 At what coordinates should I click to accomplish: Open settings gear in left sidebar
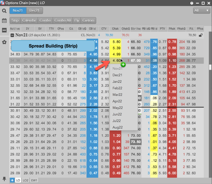click(x=4, y=42)
